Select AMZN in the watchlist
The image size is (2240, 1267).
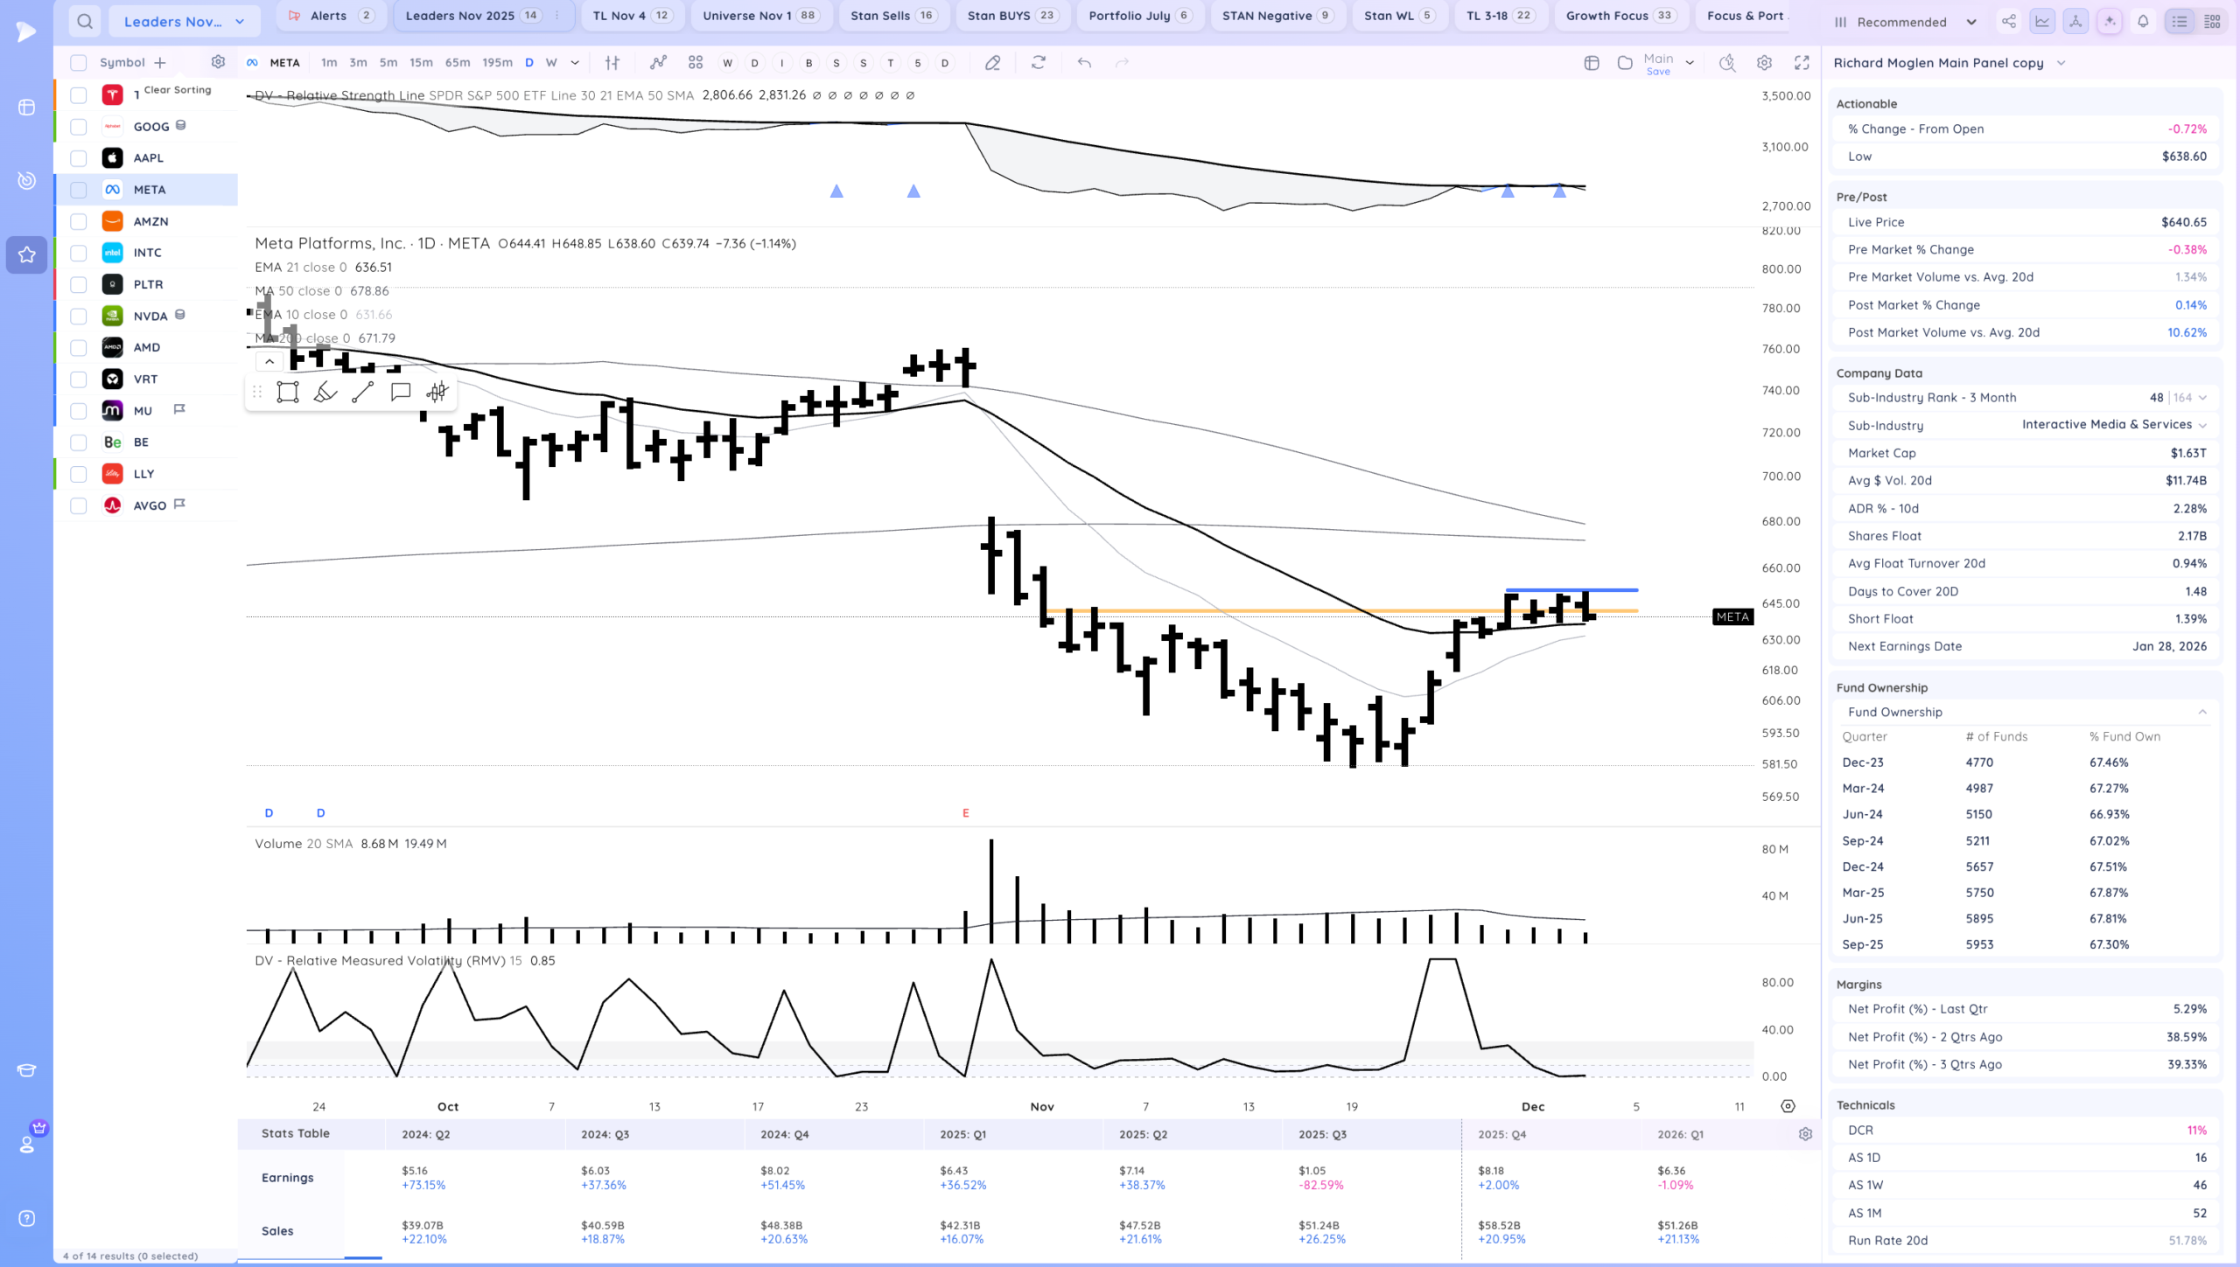click(x=150, y=221)
